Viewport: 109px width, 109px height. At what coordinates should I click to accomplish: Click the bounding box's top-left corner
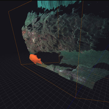coord(8,12)
